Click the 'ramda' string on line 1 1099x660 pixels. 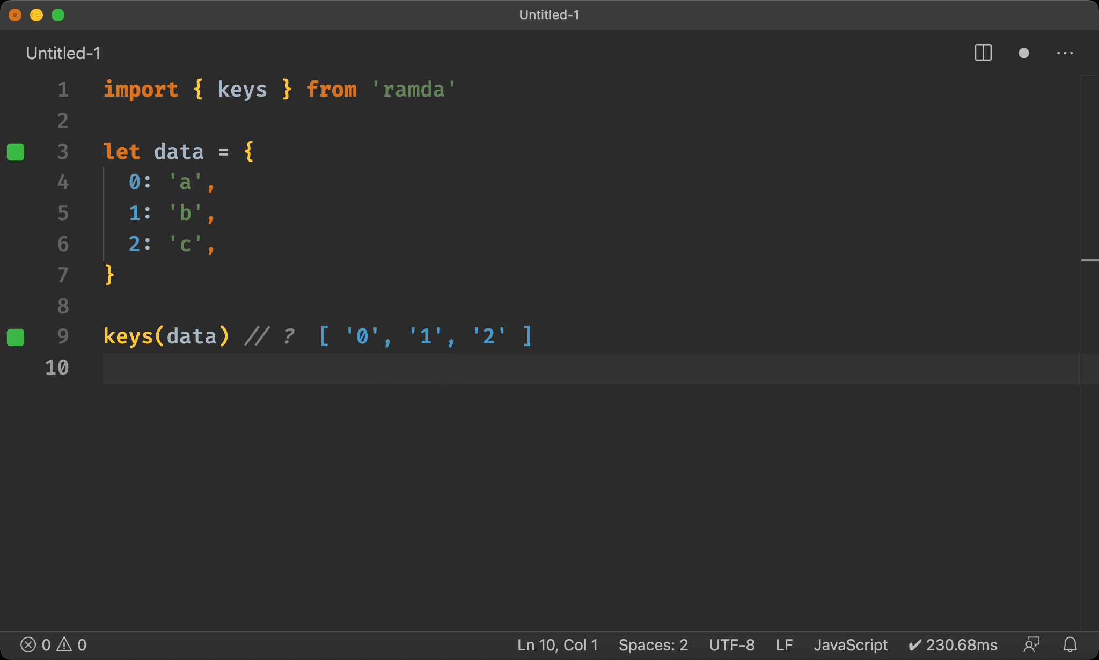[413, 90]
